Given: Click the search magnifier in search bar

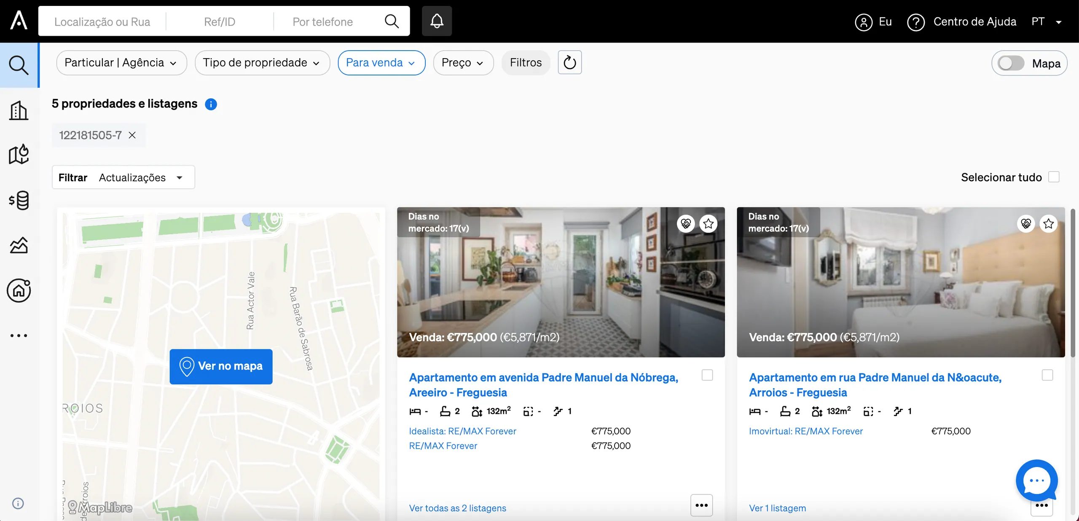Looking at the screenshot, I should coord(392,21).
